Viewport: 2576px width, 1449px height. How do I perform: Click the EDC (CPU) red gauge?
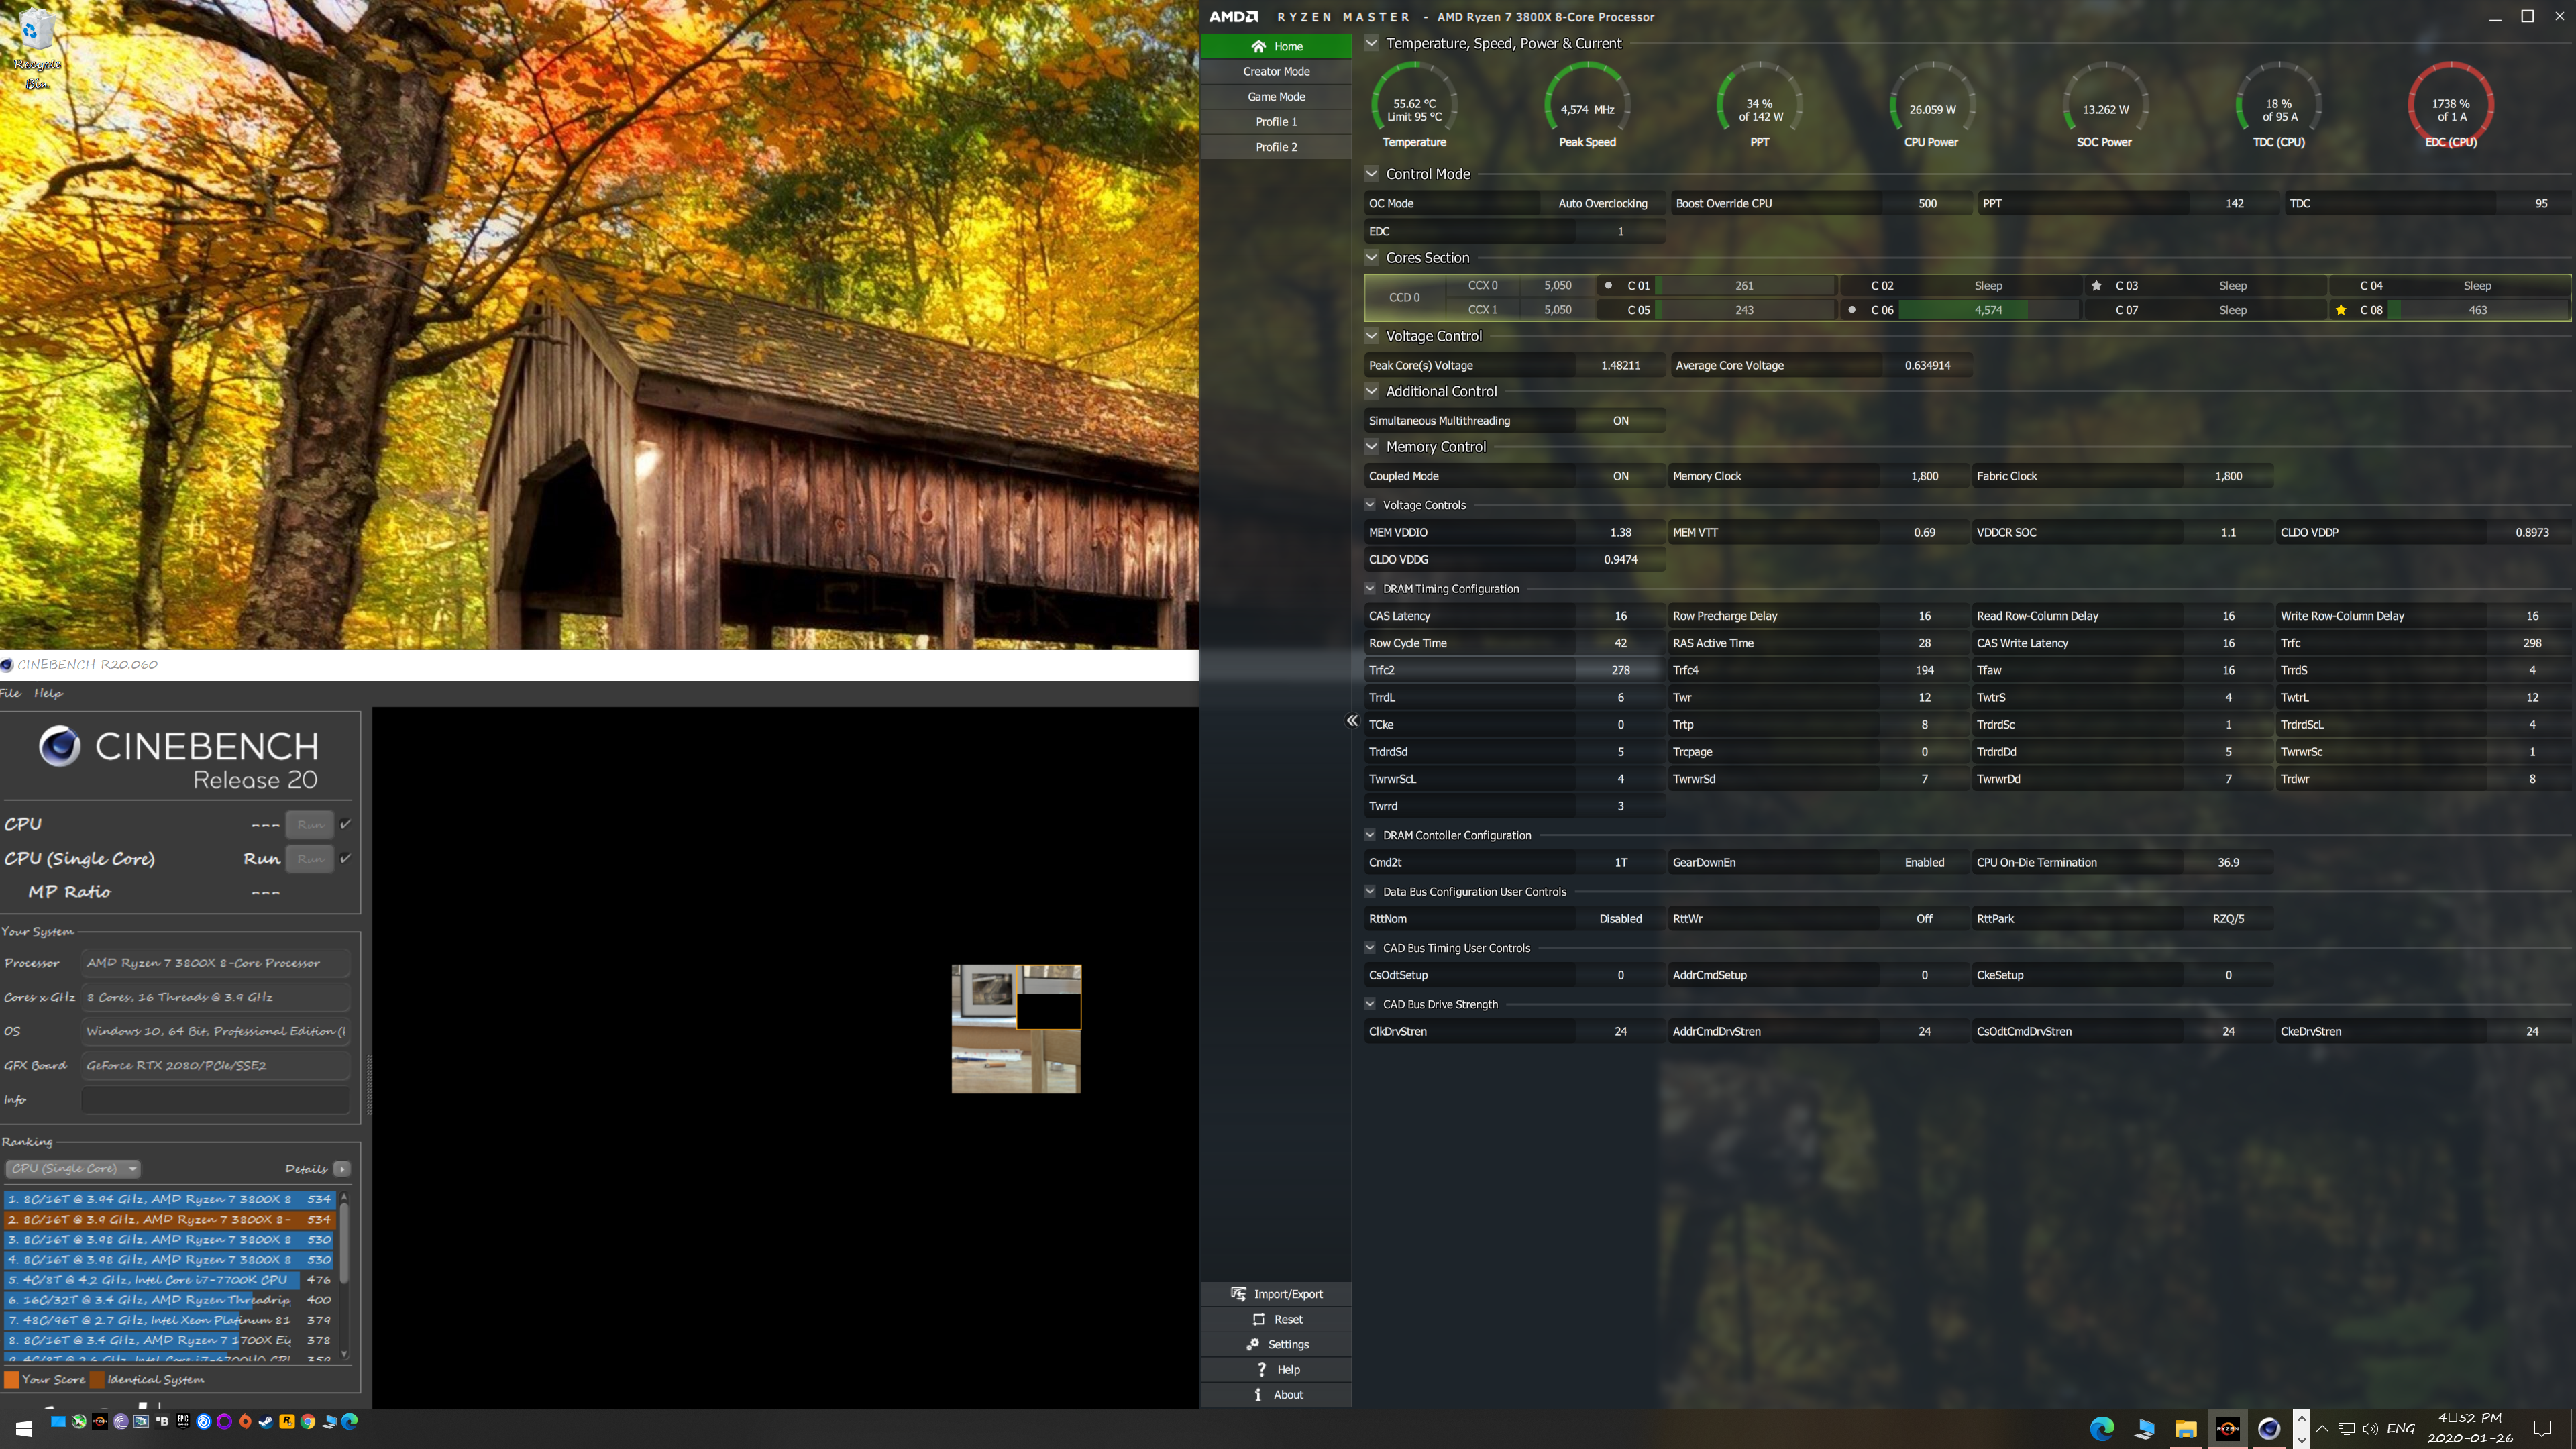[x=2450, y=105]
